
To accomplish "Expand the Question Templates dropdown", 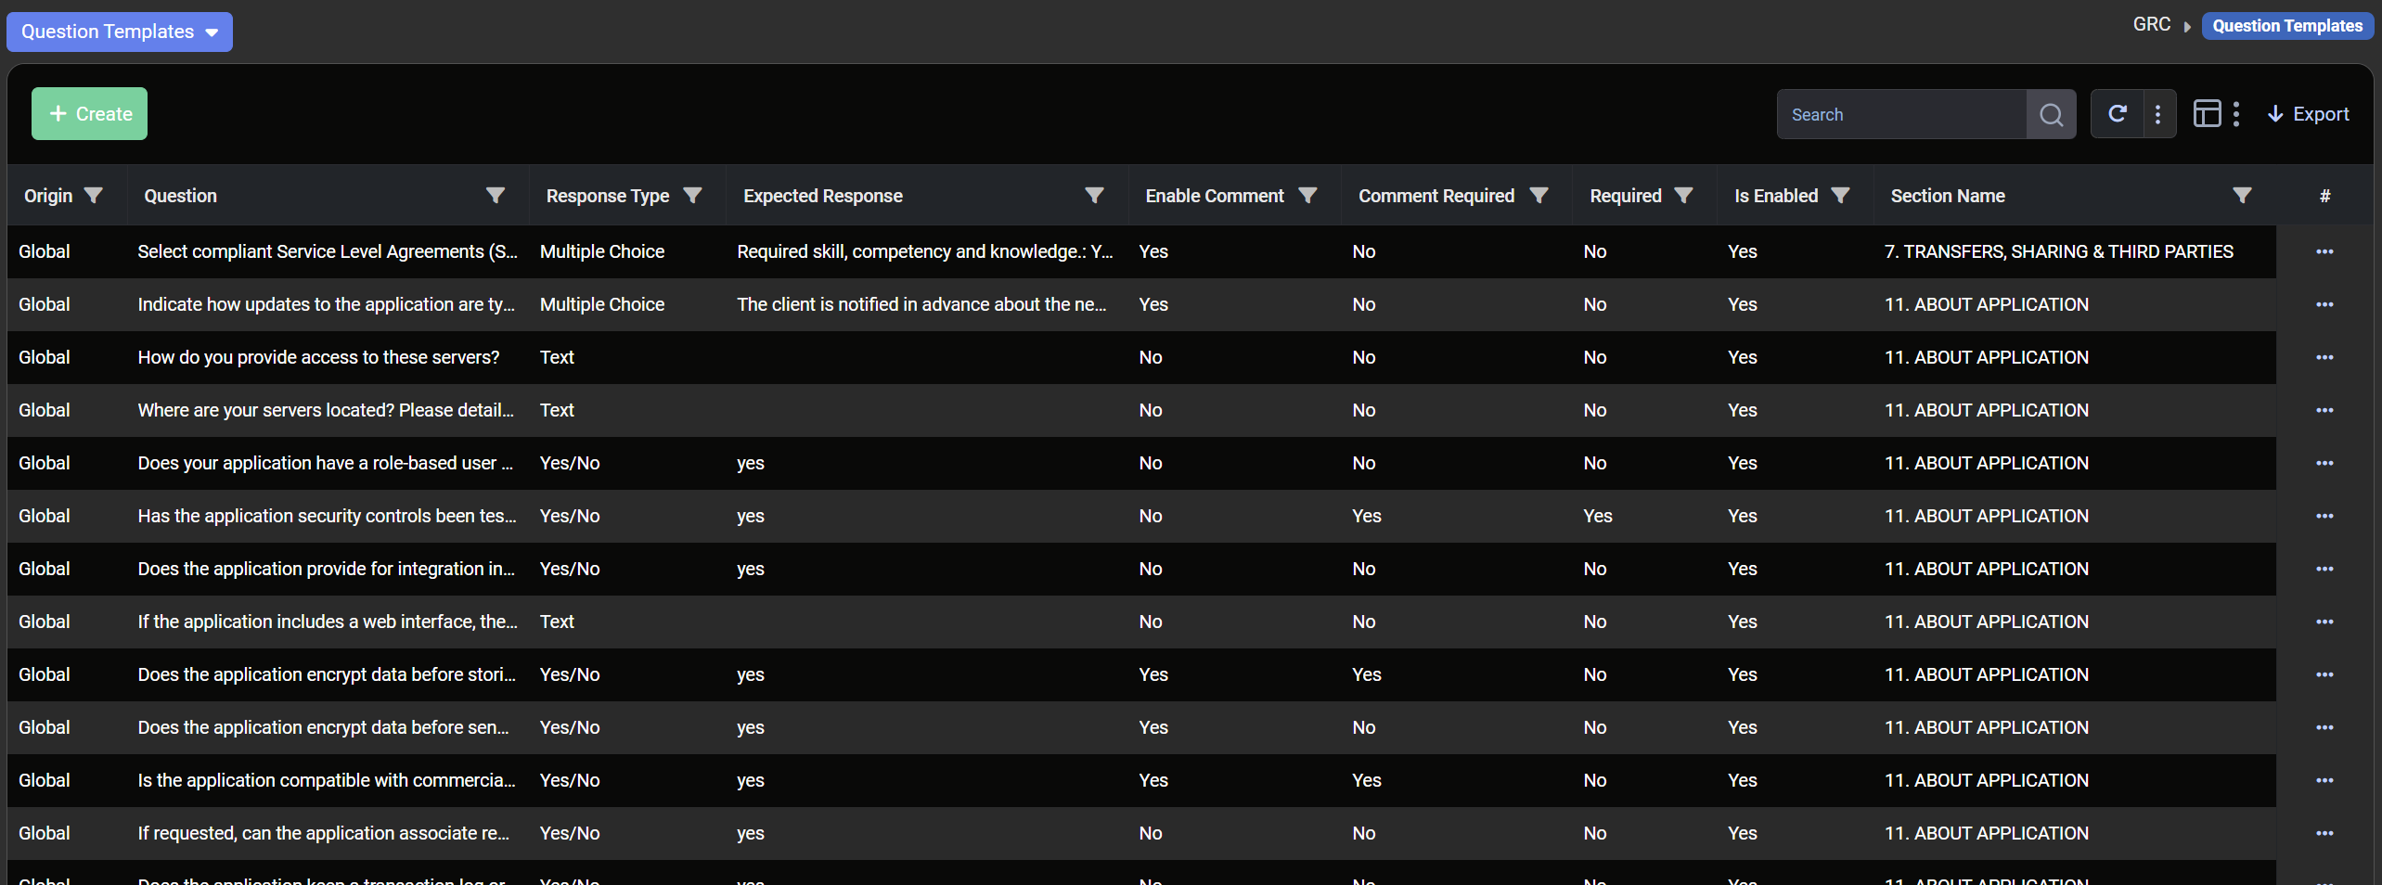I will [x=120, y=32].
